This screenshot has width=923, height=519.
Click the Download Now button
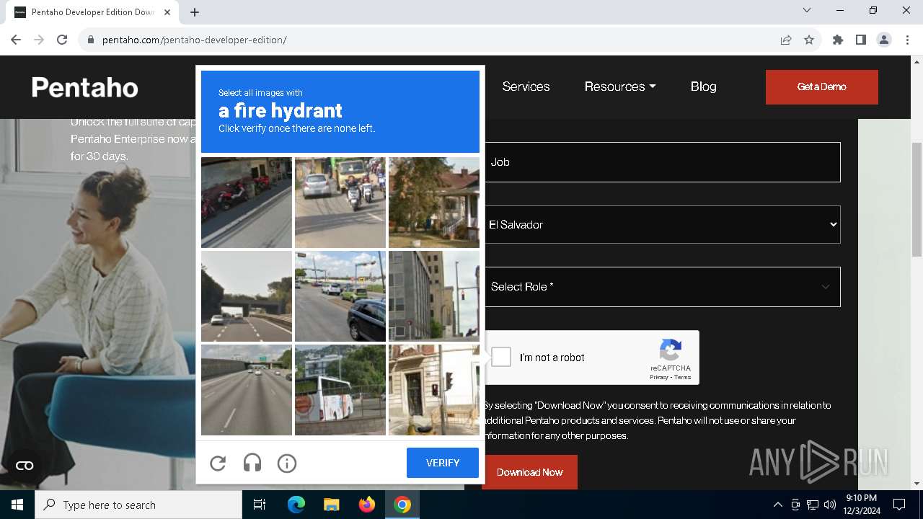(529, 472)
